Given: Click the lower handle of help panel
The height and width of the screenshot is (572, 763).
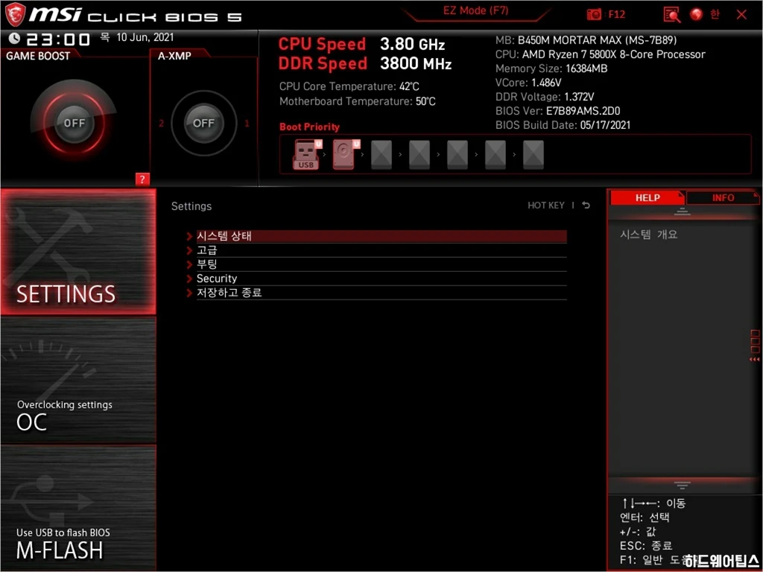Looking at the screenshot, I should [x=682, y=485].
